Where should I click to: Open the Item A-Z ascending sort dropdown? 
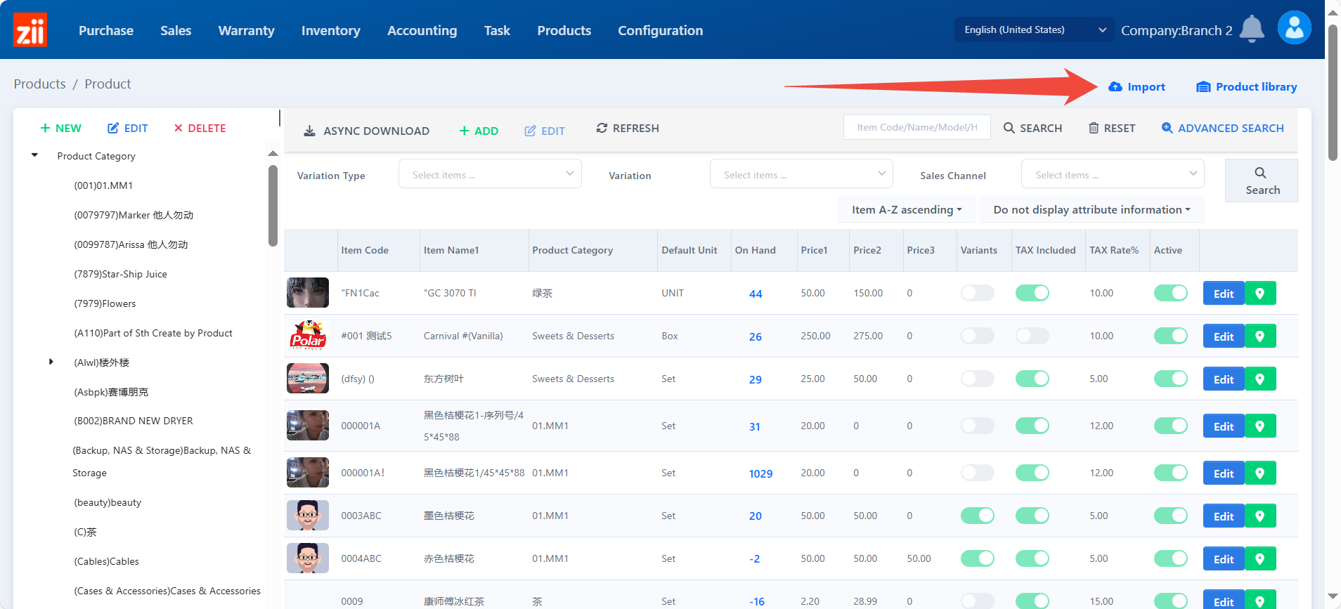(x=907, y=210)
